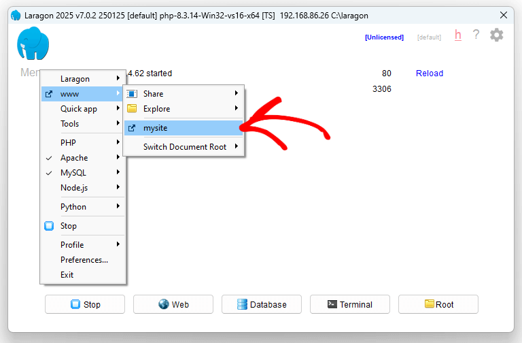The image size is (522, 343).
Task: Click the folder icon on the Root button
Action: [x=430, y=304]
